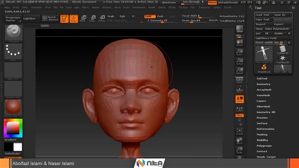Adjust the Z Intensity slider
299x168 pixels.
162,21
